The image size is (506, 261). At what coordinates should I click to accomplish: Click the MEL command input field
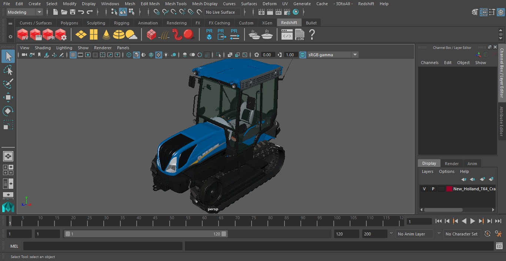coord(103,246)
